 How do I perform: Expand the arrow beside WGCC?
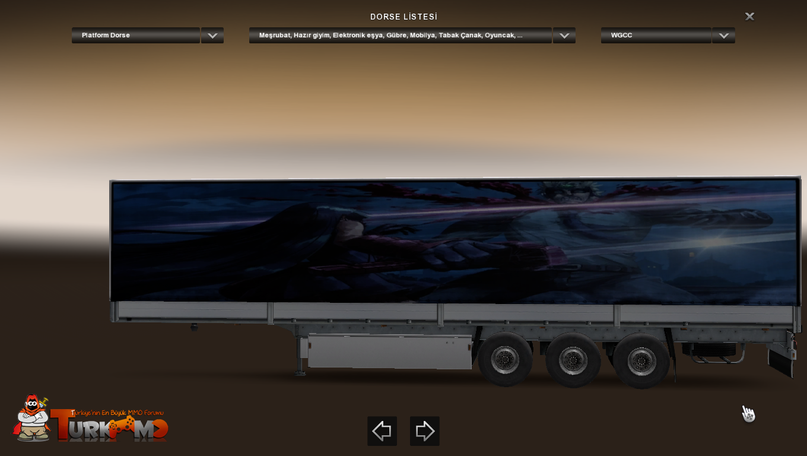click(x=724, y=35)
